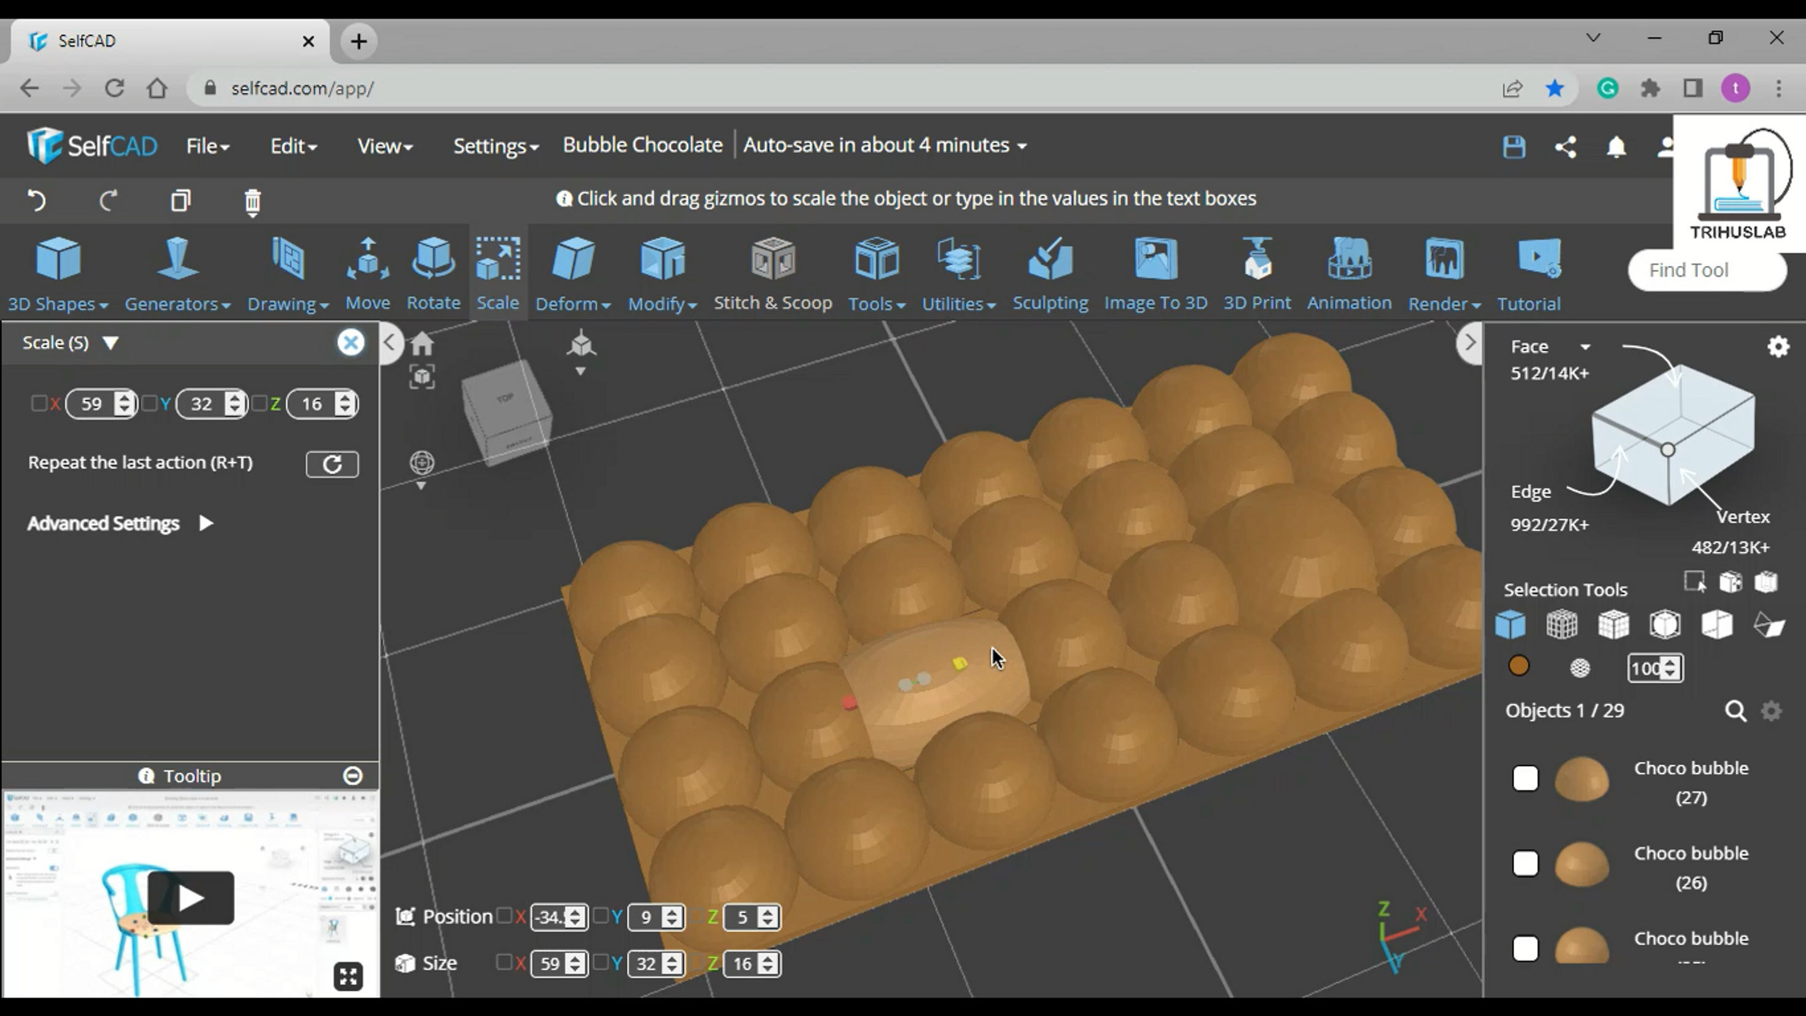1806x1016 pixels.
Task: Toggle the Y checkbox in Scale panel
Action: pyautogui.click(x=149, y=403)
